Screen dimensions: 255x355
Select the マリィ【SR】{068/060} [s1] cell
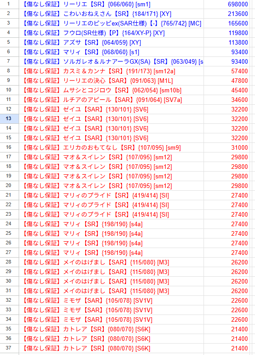tap(111, 52)
